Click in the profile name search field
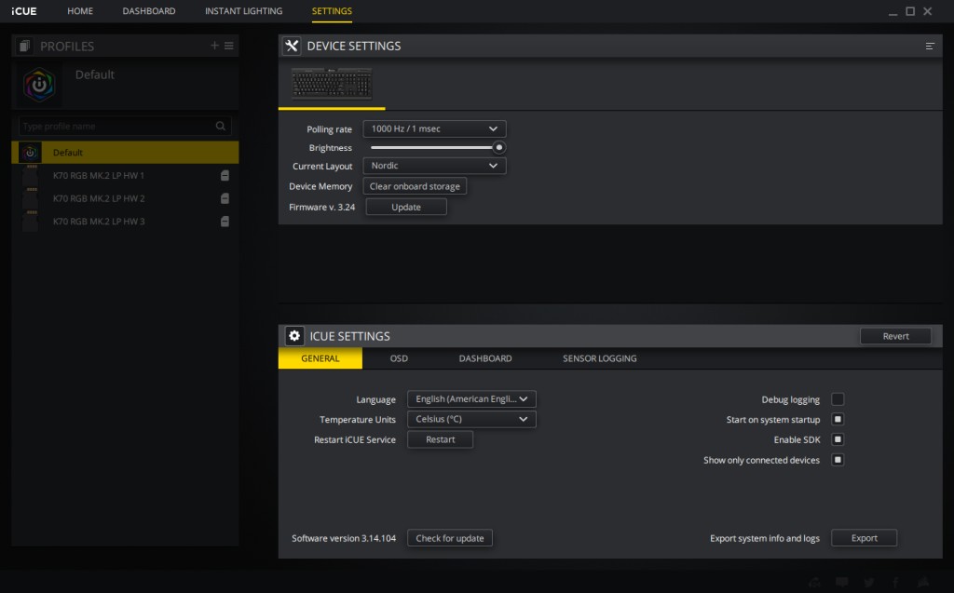Viewport: 954px width, 593px height. 125,126
